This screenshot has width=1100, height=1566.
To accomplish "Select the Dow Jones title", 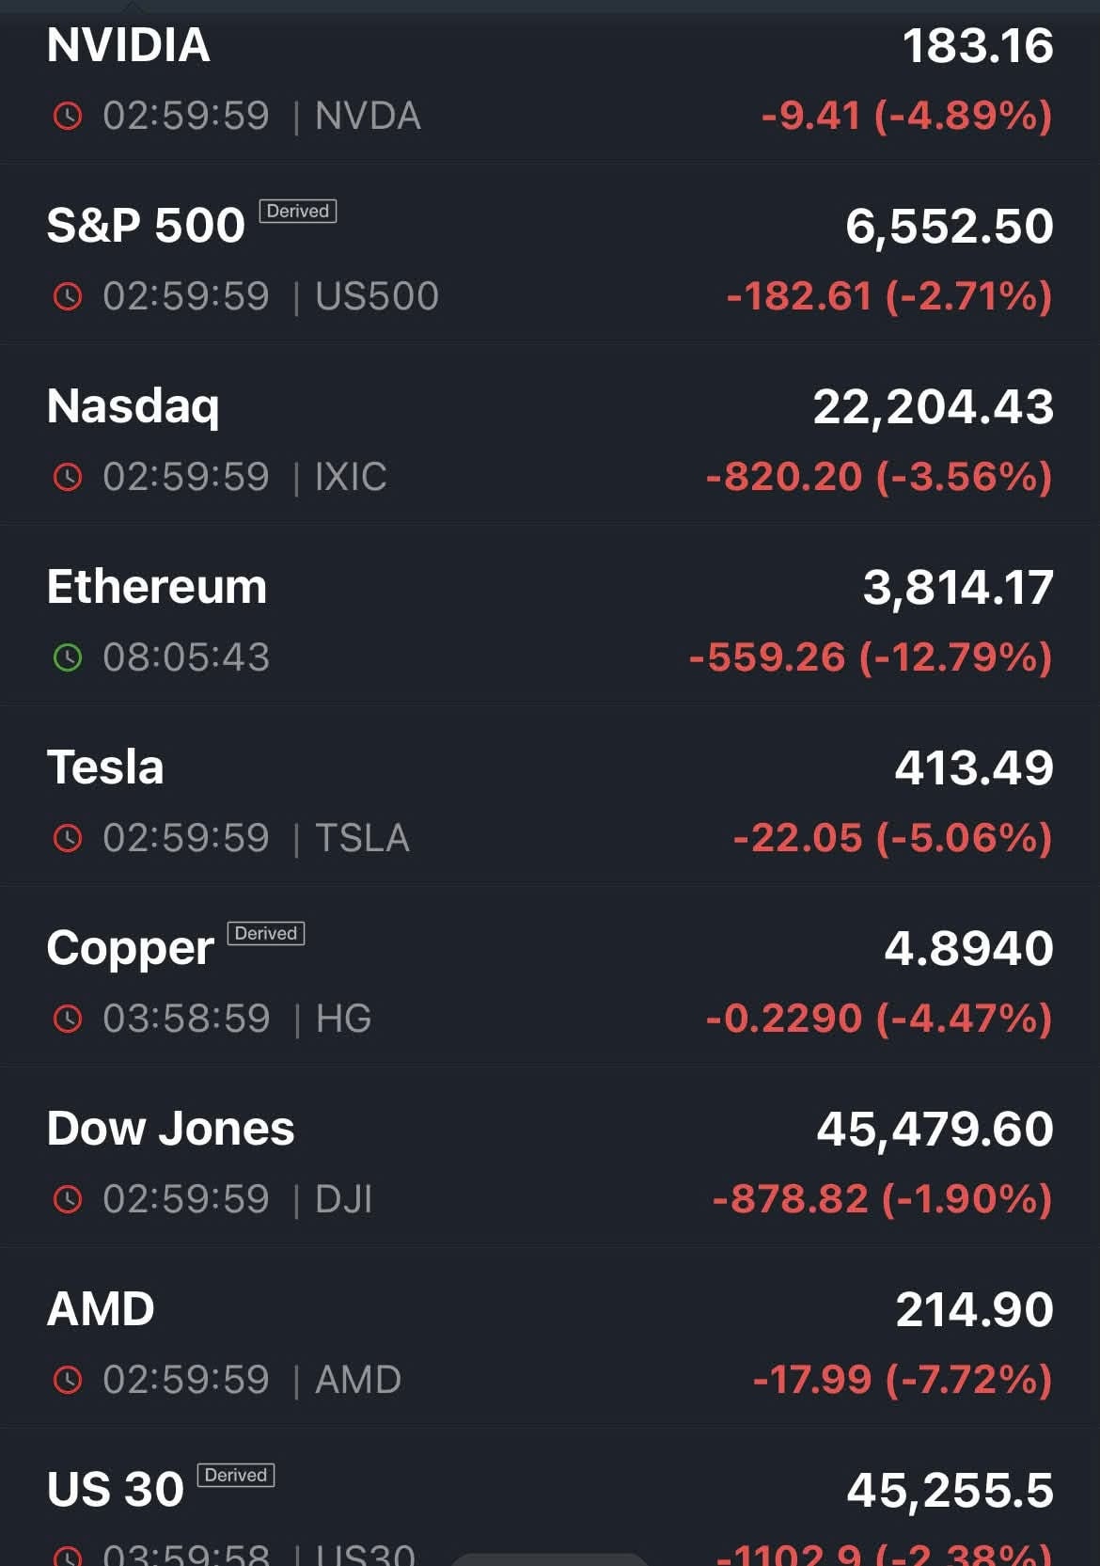I will (171, 1129).
